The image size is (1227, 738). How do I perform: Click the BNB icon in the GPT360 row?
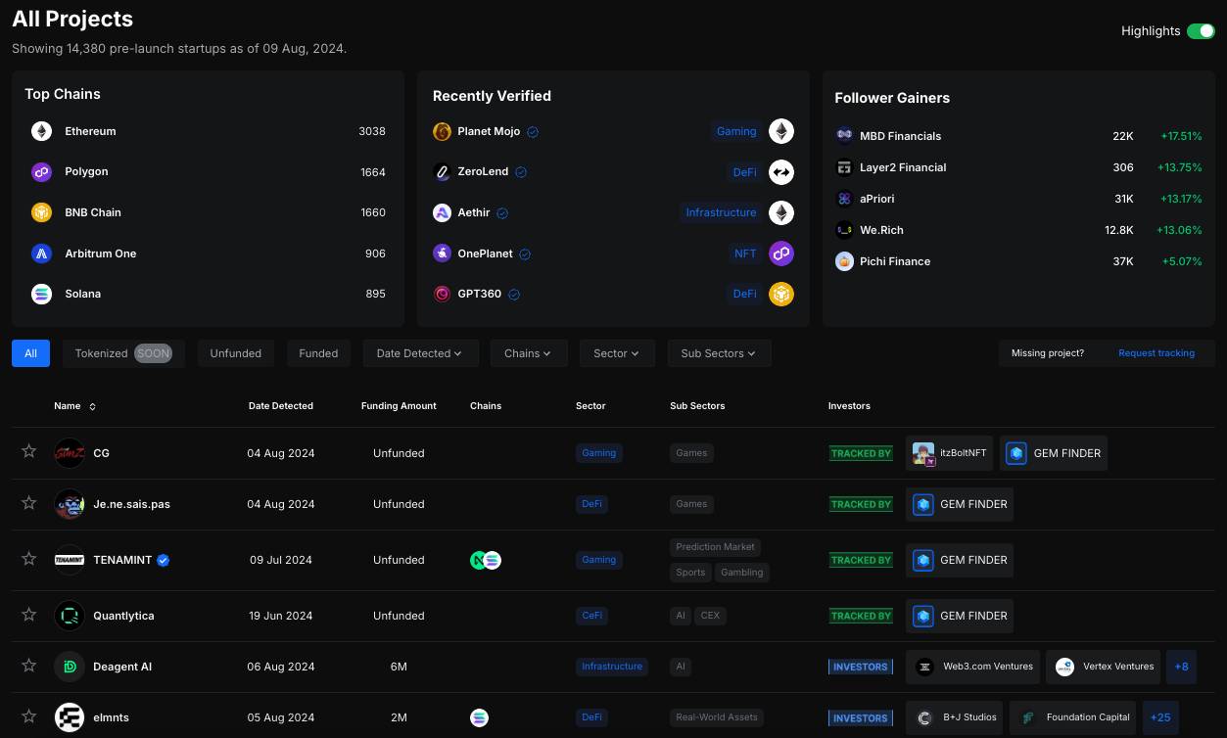pyautogui.click(x=781, y=294)
